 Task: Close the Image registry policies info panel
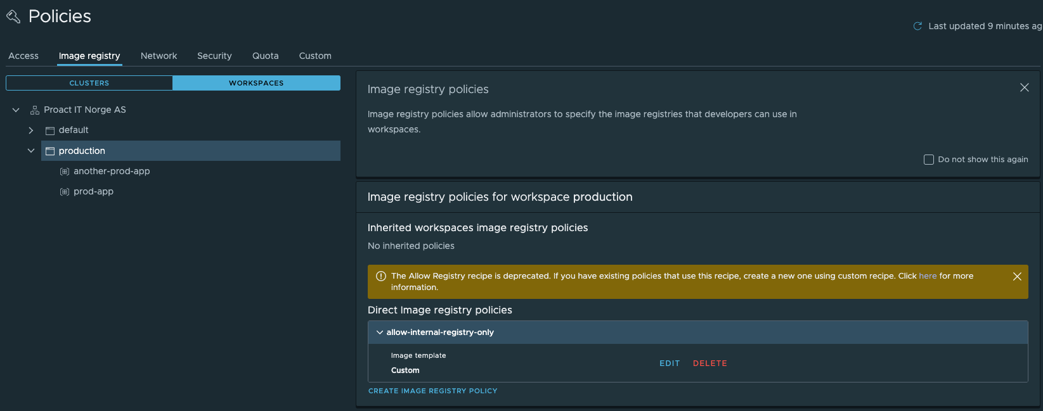1025,87
